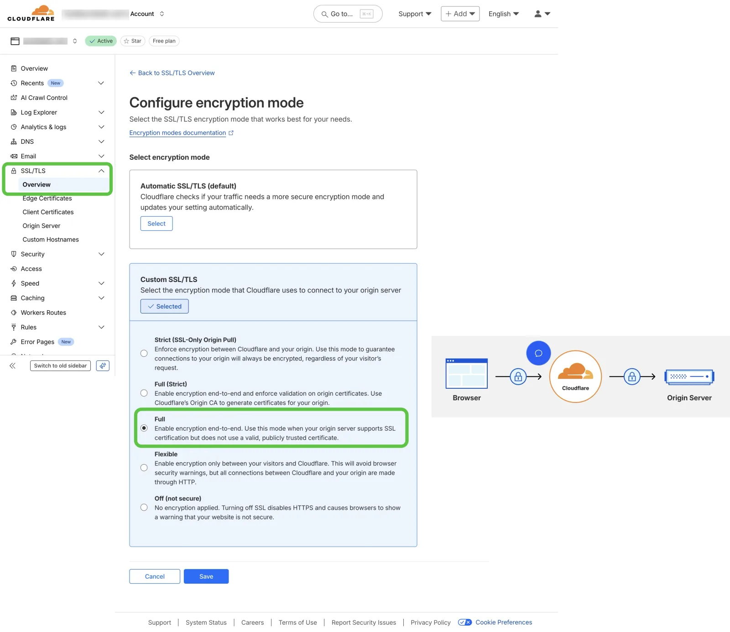730x632 pixels.
Task: Expand the Security section chevron
Action: (101, 254)
